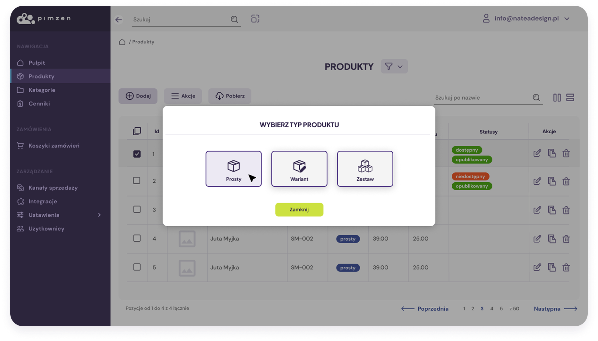Delete product in row 3

pos(566,210)
